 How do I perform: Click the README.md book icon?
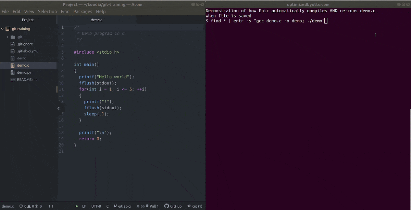pos(13,80)
